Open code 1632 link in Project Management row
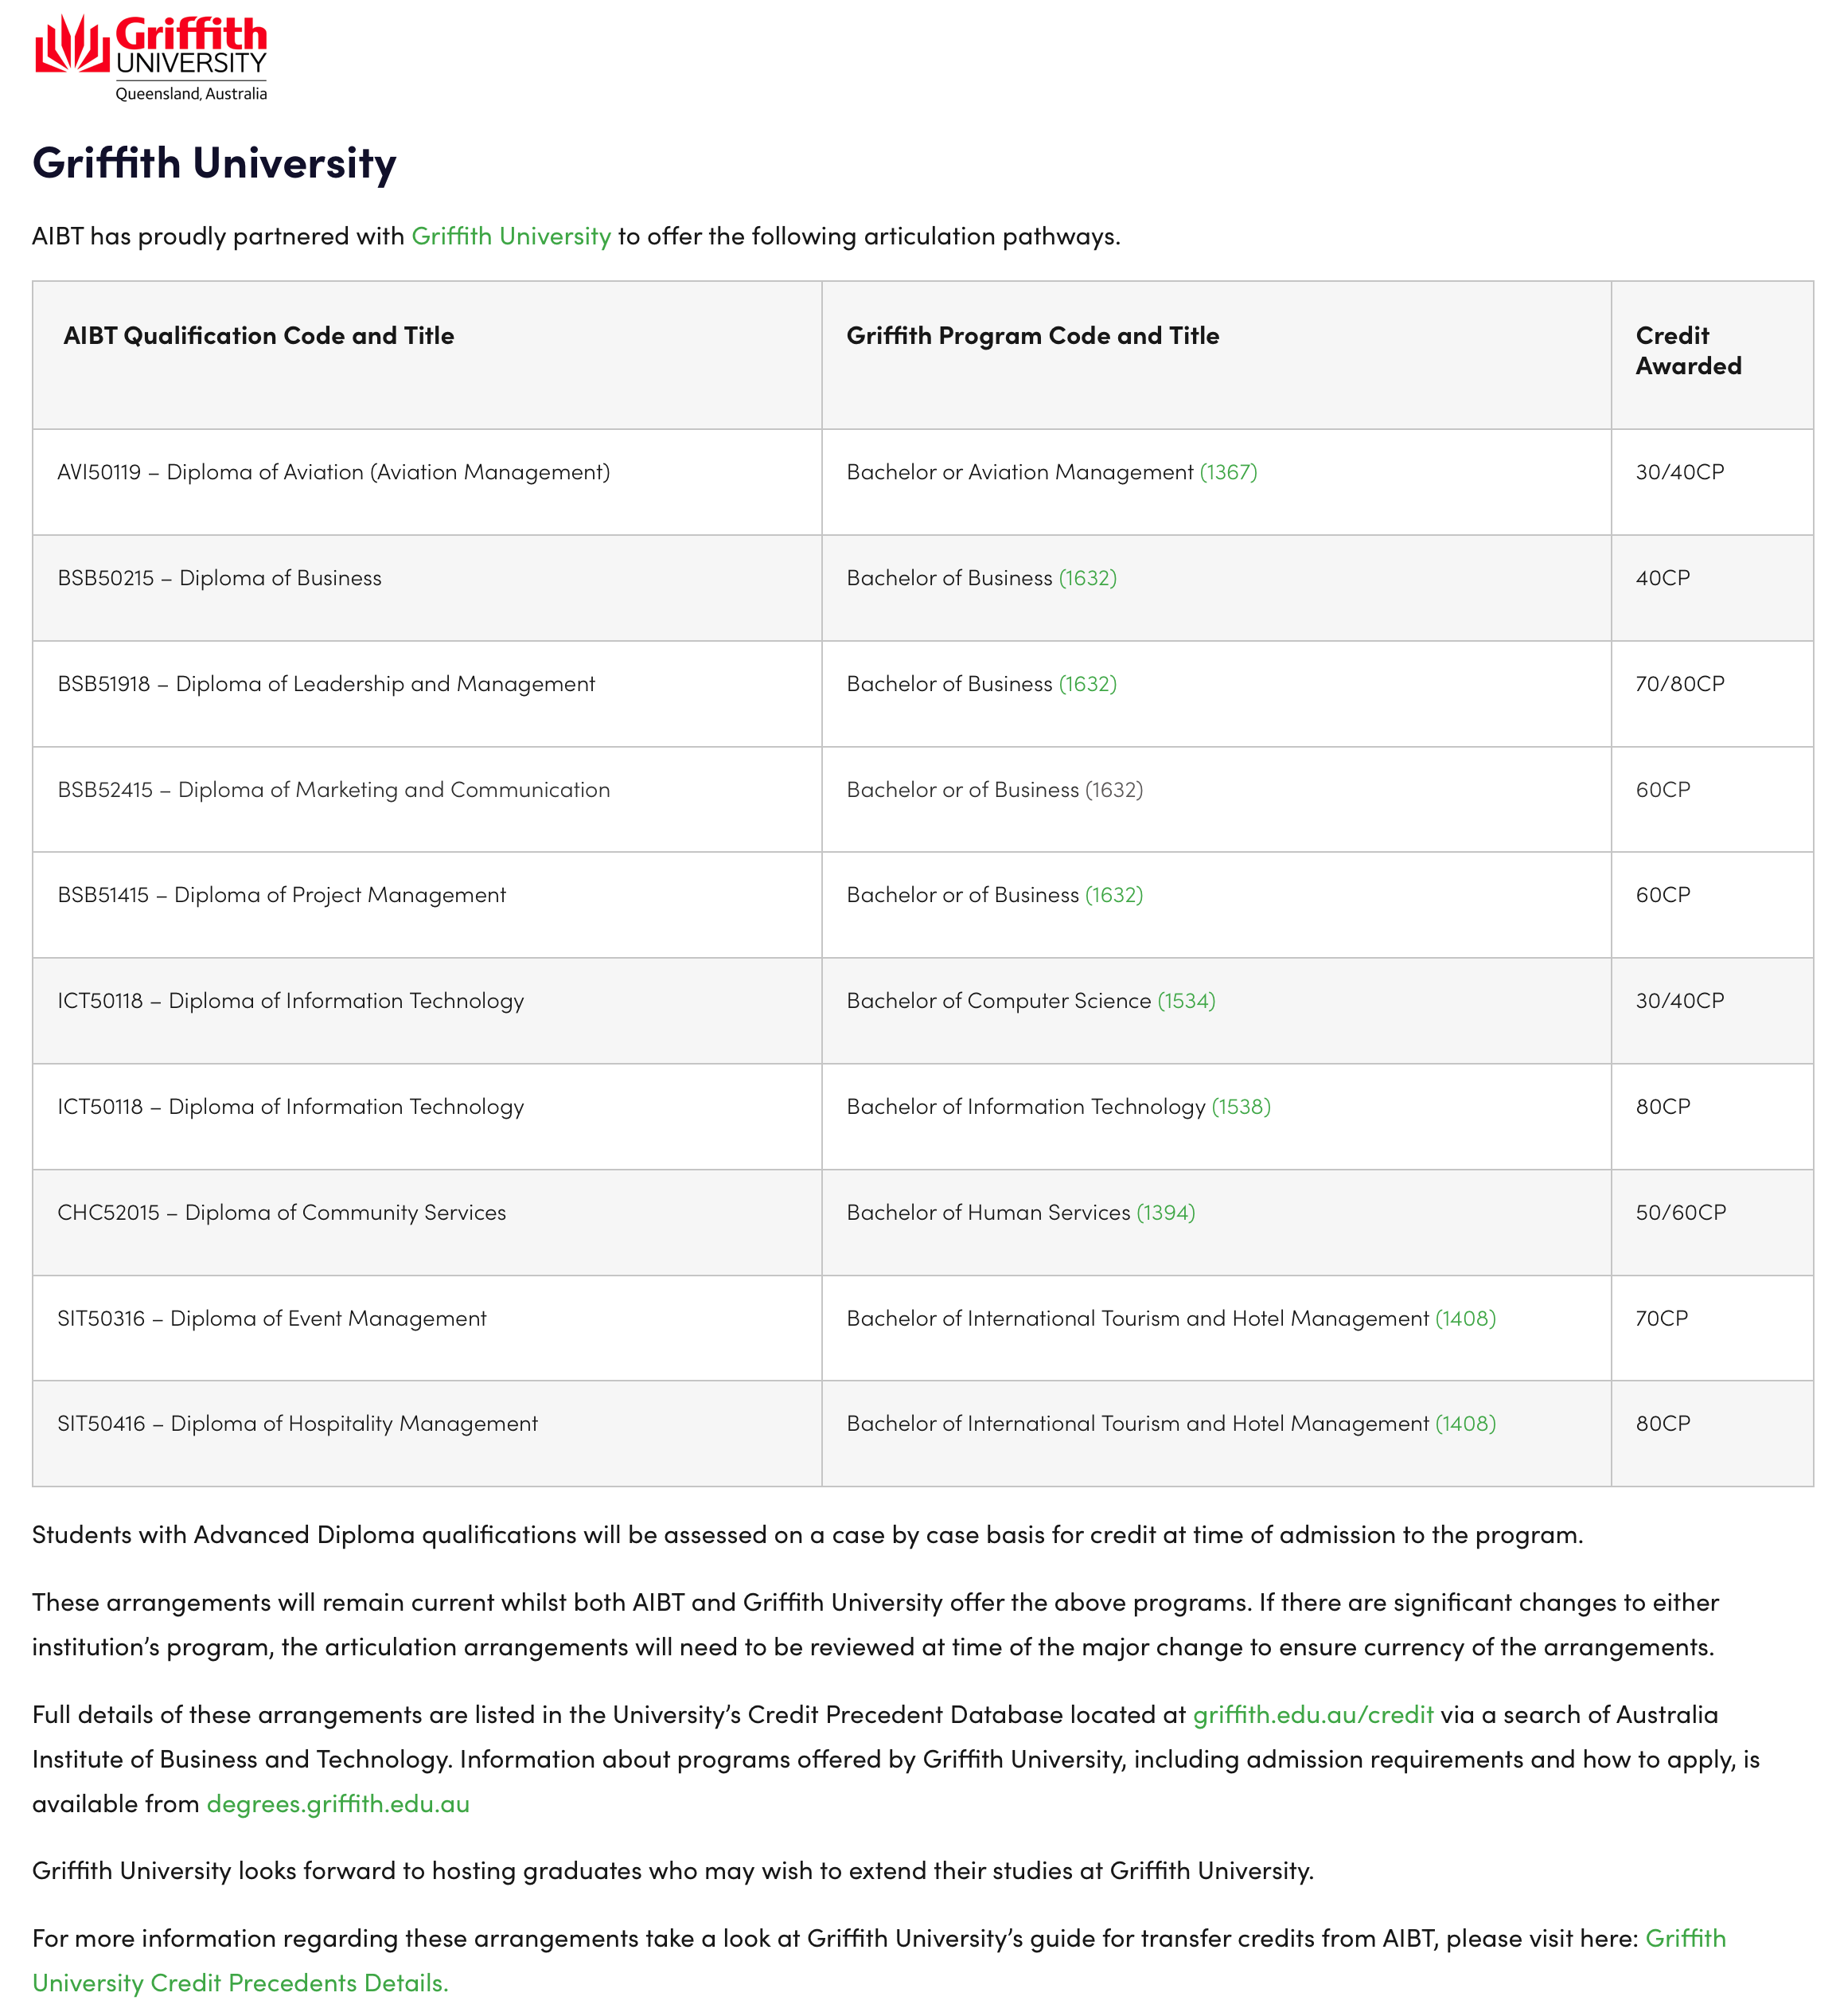Image resolution: width=1840 pixels, height=2016 pixels. pos(1113,895)
